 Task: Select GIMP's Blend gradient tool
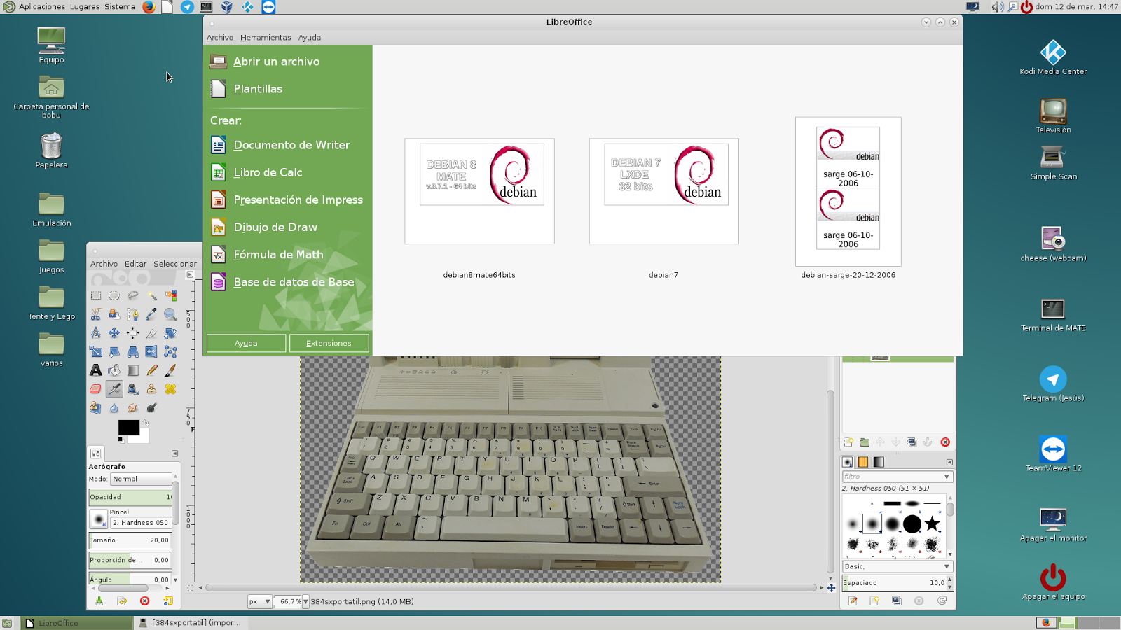pyautogui.click(x=133, y=370)
